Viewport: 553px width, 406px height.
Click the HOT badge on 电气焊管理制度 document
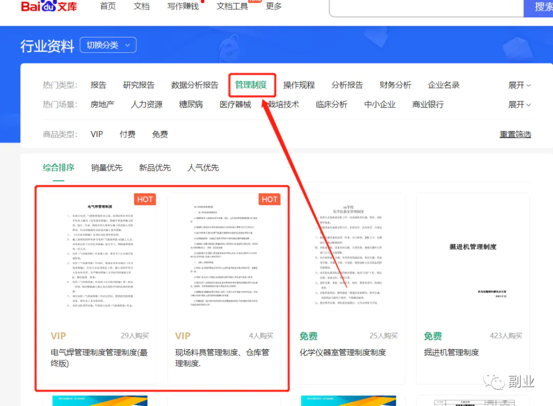145,199
